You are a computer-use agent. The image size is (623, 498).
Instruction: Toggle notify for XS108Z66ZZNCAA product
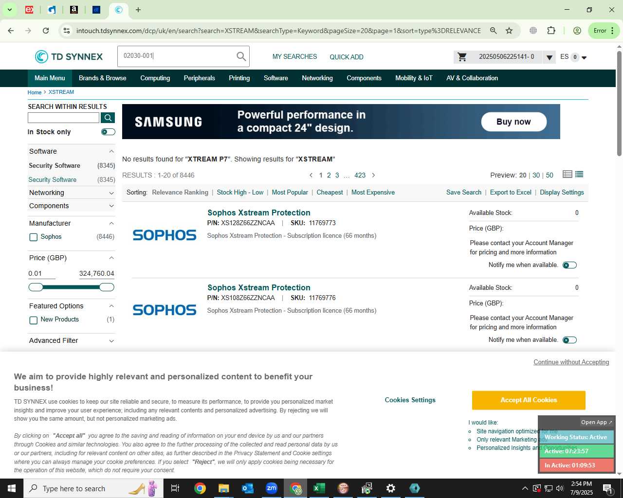click(569, 340)
